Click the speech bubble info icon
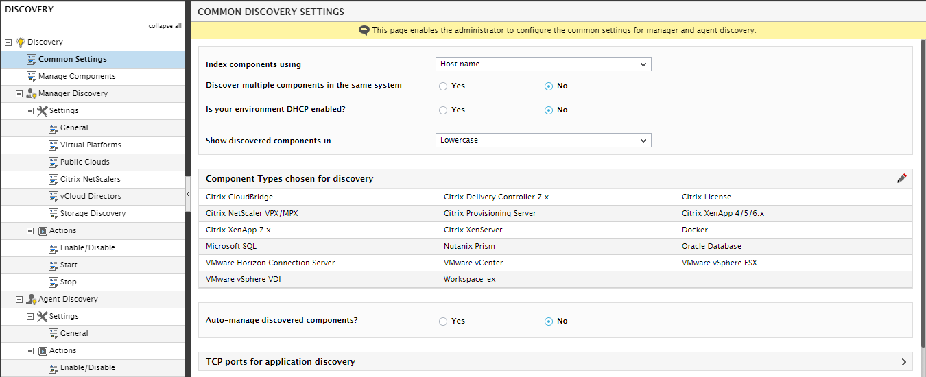The height and width of the screenshot is (377, 926). 364,30
